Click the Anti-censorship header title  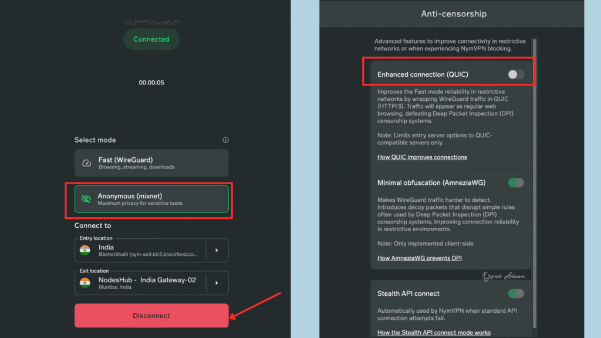(x=454, y=14)
